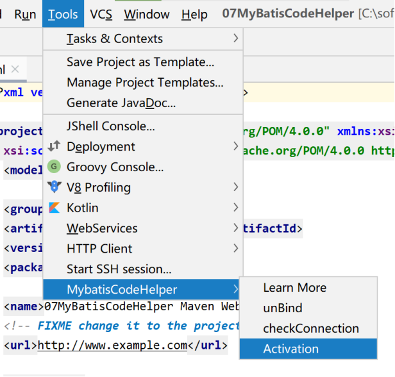Click the Kotlin logo icon

tap(54, 208)
